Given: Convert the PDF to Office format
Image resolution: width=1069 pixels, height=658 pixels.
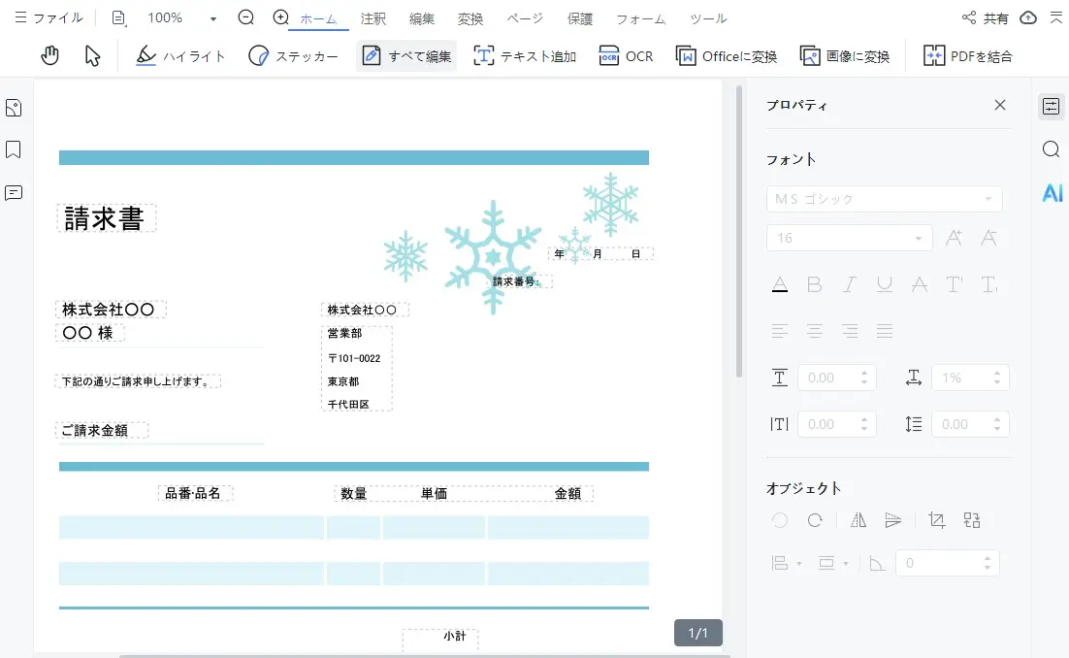Looking at the screenshot, I should click(x=725, y=55).
